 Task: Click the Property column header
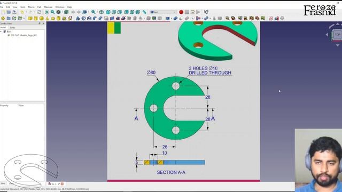coord(4,106)
